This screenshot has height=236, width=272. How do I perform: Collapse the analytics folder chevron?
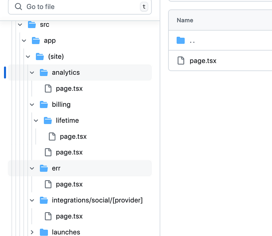pyautogui.click(x=32, y=73)
